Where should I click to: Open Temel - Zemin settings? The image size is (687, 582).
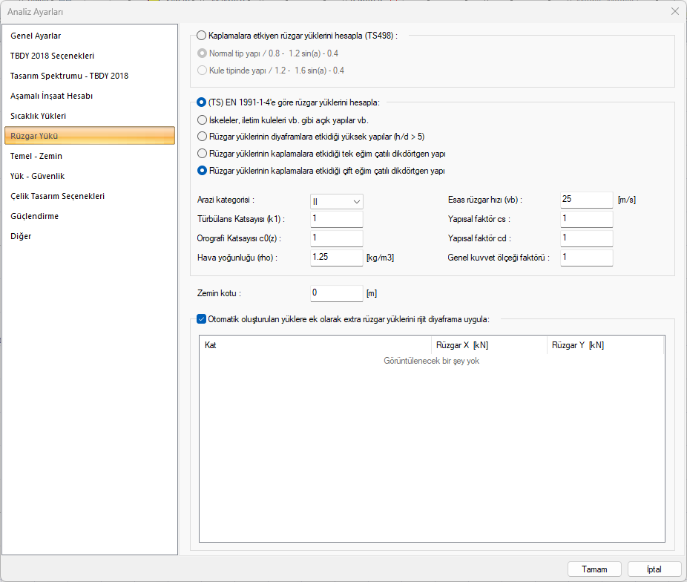coord(36,156)
